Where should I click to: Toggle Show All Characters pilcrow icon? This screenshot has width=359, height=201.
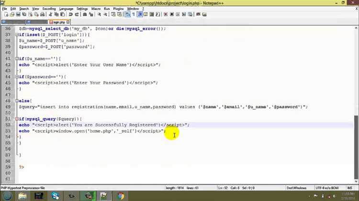pos(134,14)
